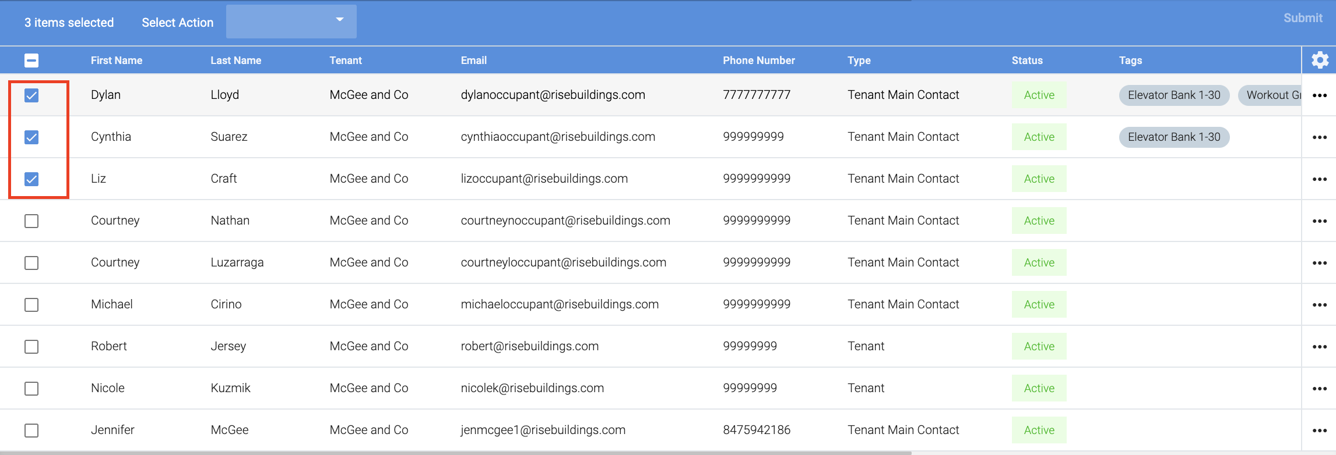Uncheck the checkbox for Dylan Lloyd
The width and height of the screenshot is (1336, 455).
pos(31,95)
